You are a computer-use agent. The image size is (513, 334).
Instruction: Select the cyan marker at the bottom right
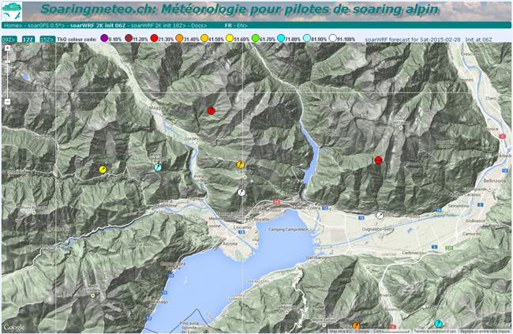click(438, 324)
